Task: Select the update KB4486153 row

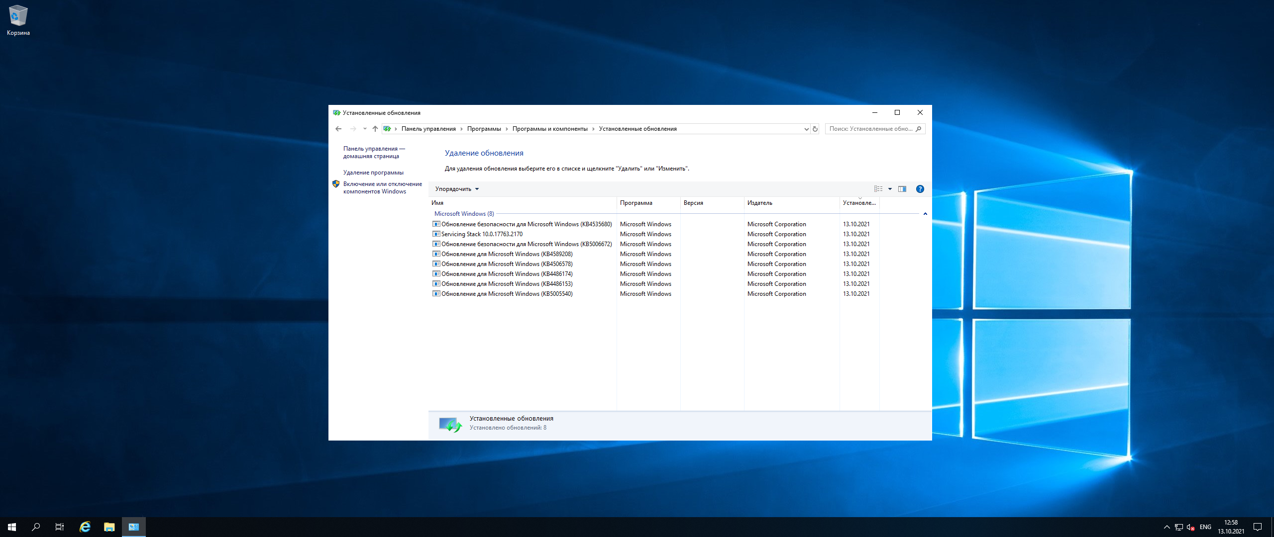Action: coord(655,284)
